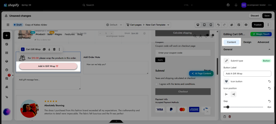Click the Magic Touch button
Screen dimensions: 276x124
[261, 34]
